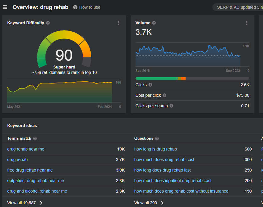Click the 600 volume for how long is drug rehab

click(248, 149)
